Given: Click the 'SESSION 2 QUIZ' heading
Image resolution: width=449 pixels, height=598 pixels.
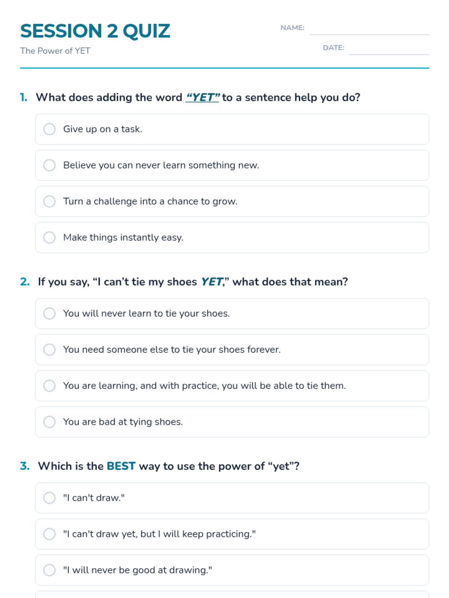Looking at the screenshot, I should pyautogui.click(x=95, y=31).
